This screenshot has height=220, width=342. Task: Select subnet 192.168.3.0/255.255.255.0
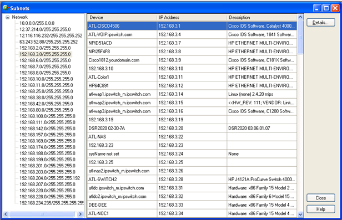[45, 54]
